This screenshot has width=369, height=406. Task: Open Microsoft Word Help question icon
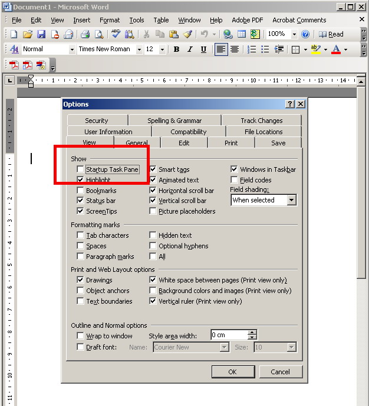point(305,34)
